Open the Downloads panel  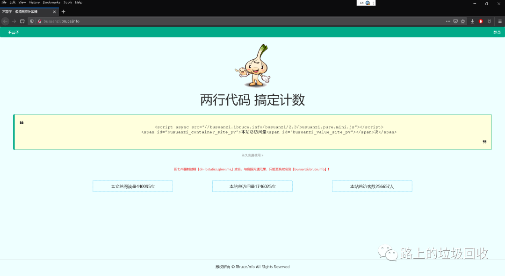coord(472,21)
